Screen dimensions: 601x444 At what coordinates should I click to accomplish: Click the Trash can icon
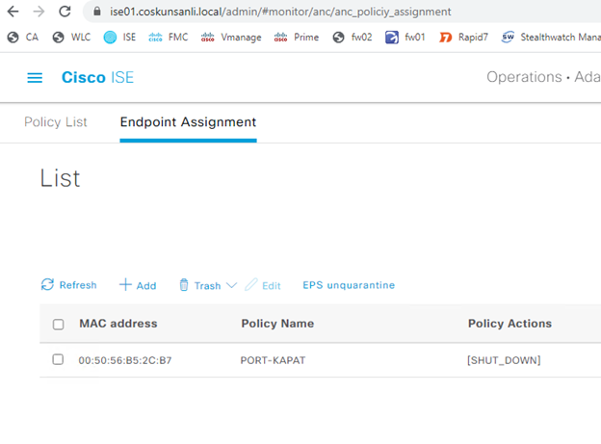[184, 285]
